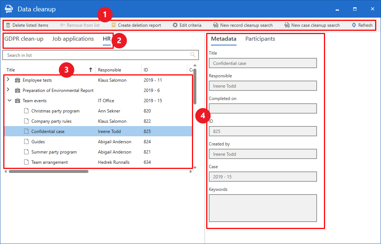The height and width of the screenshot is (244, 381).
Task: Expand the Employee tests case
Action: (8, 80)
